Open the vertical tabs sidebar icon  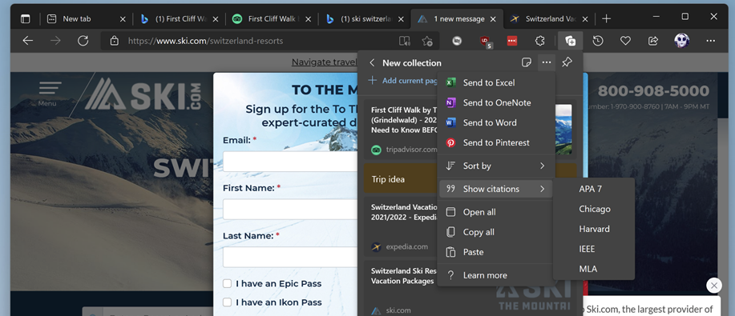[x=26, y=18]
